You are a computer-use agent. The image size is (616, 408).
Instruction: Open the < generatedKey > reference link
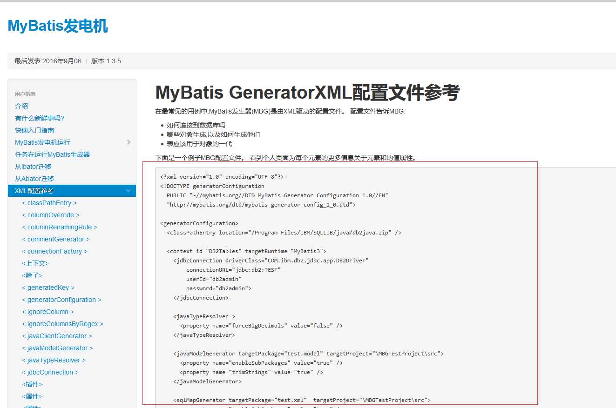(48, 288)
